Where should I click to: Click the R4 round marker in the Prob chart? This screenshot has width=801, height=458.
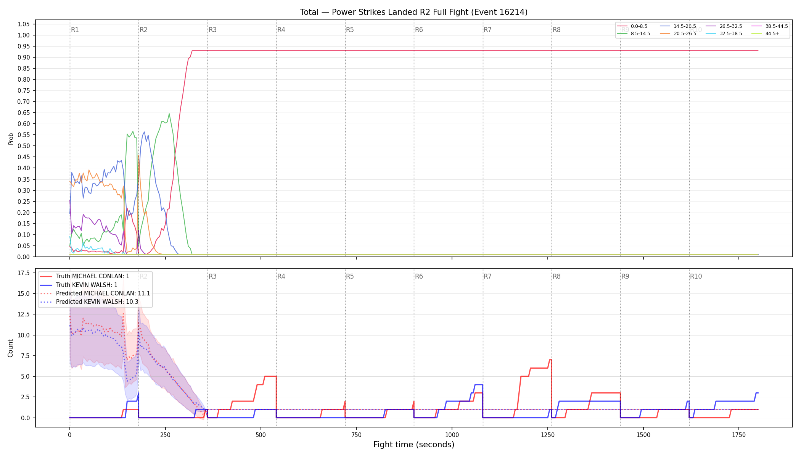[281, 30]
